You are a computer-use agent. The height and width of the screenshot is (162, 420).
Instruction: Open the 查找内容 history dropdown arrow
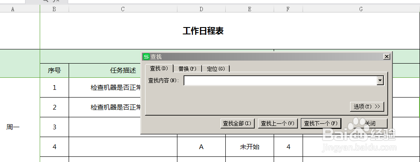point(380,80)
